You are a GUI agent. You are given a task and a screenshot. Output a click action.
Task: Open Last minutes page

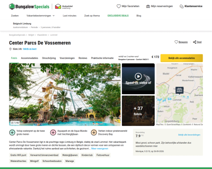[70, 16]
